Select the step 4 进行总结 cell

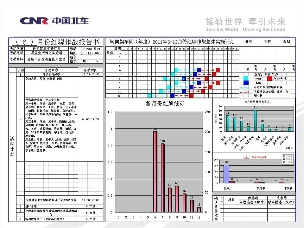click(x=51, y=206)
